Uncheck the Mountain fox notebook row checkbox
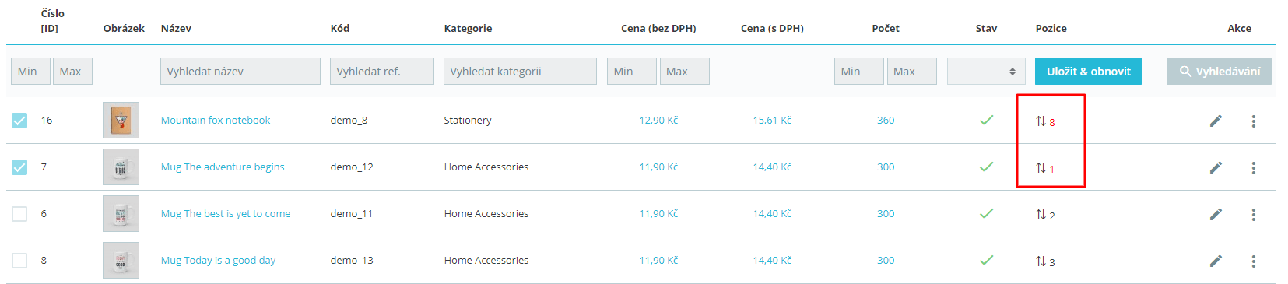1288x284 pixels. pos(19,121)
